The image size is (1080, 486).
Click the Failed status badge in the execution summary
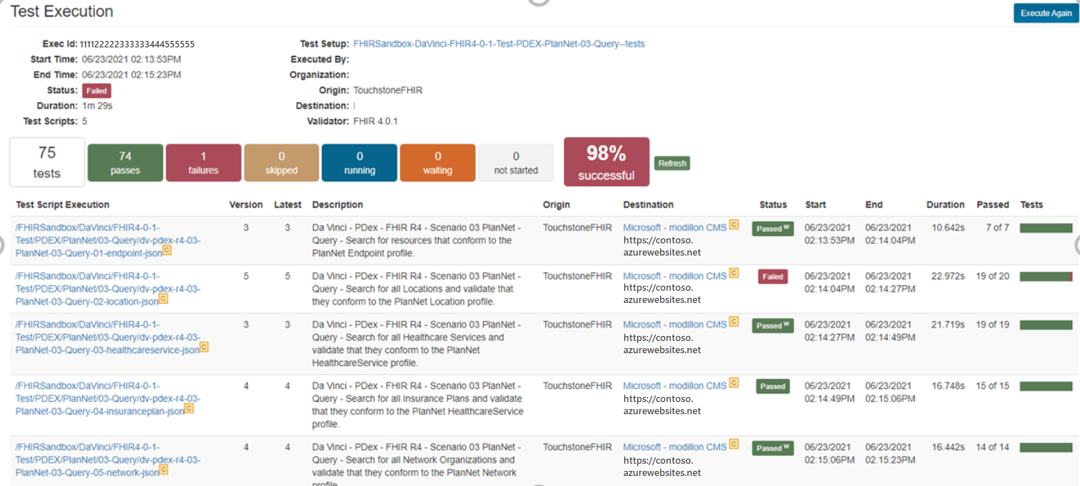coord(96,90)
